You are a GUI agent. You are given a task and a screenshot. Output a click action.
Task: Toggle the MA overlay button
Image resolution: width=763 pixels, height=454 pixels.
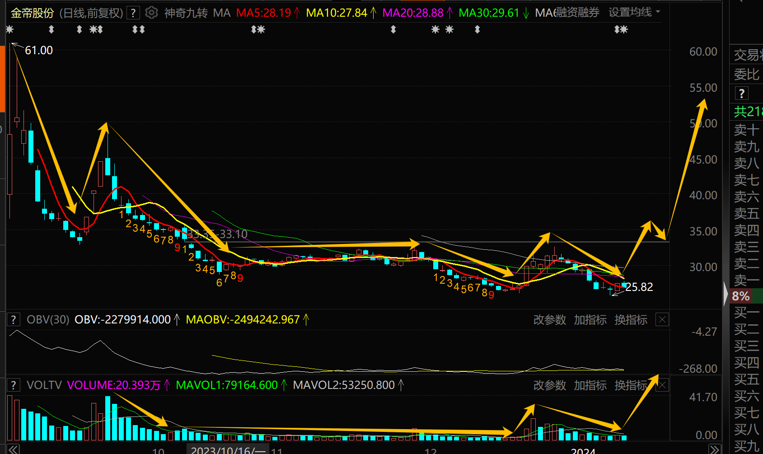[x=222, y=13]
